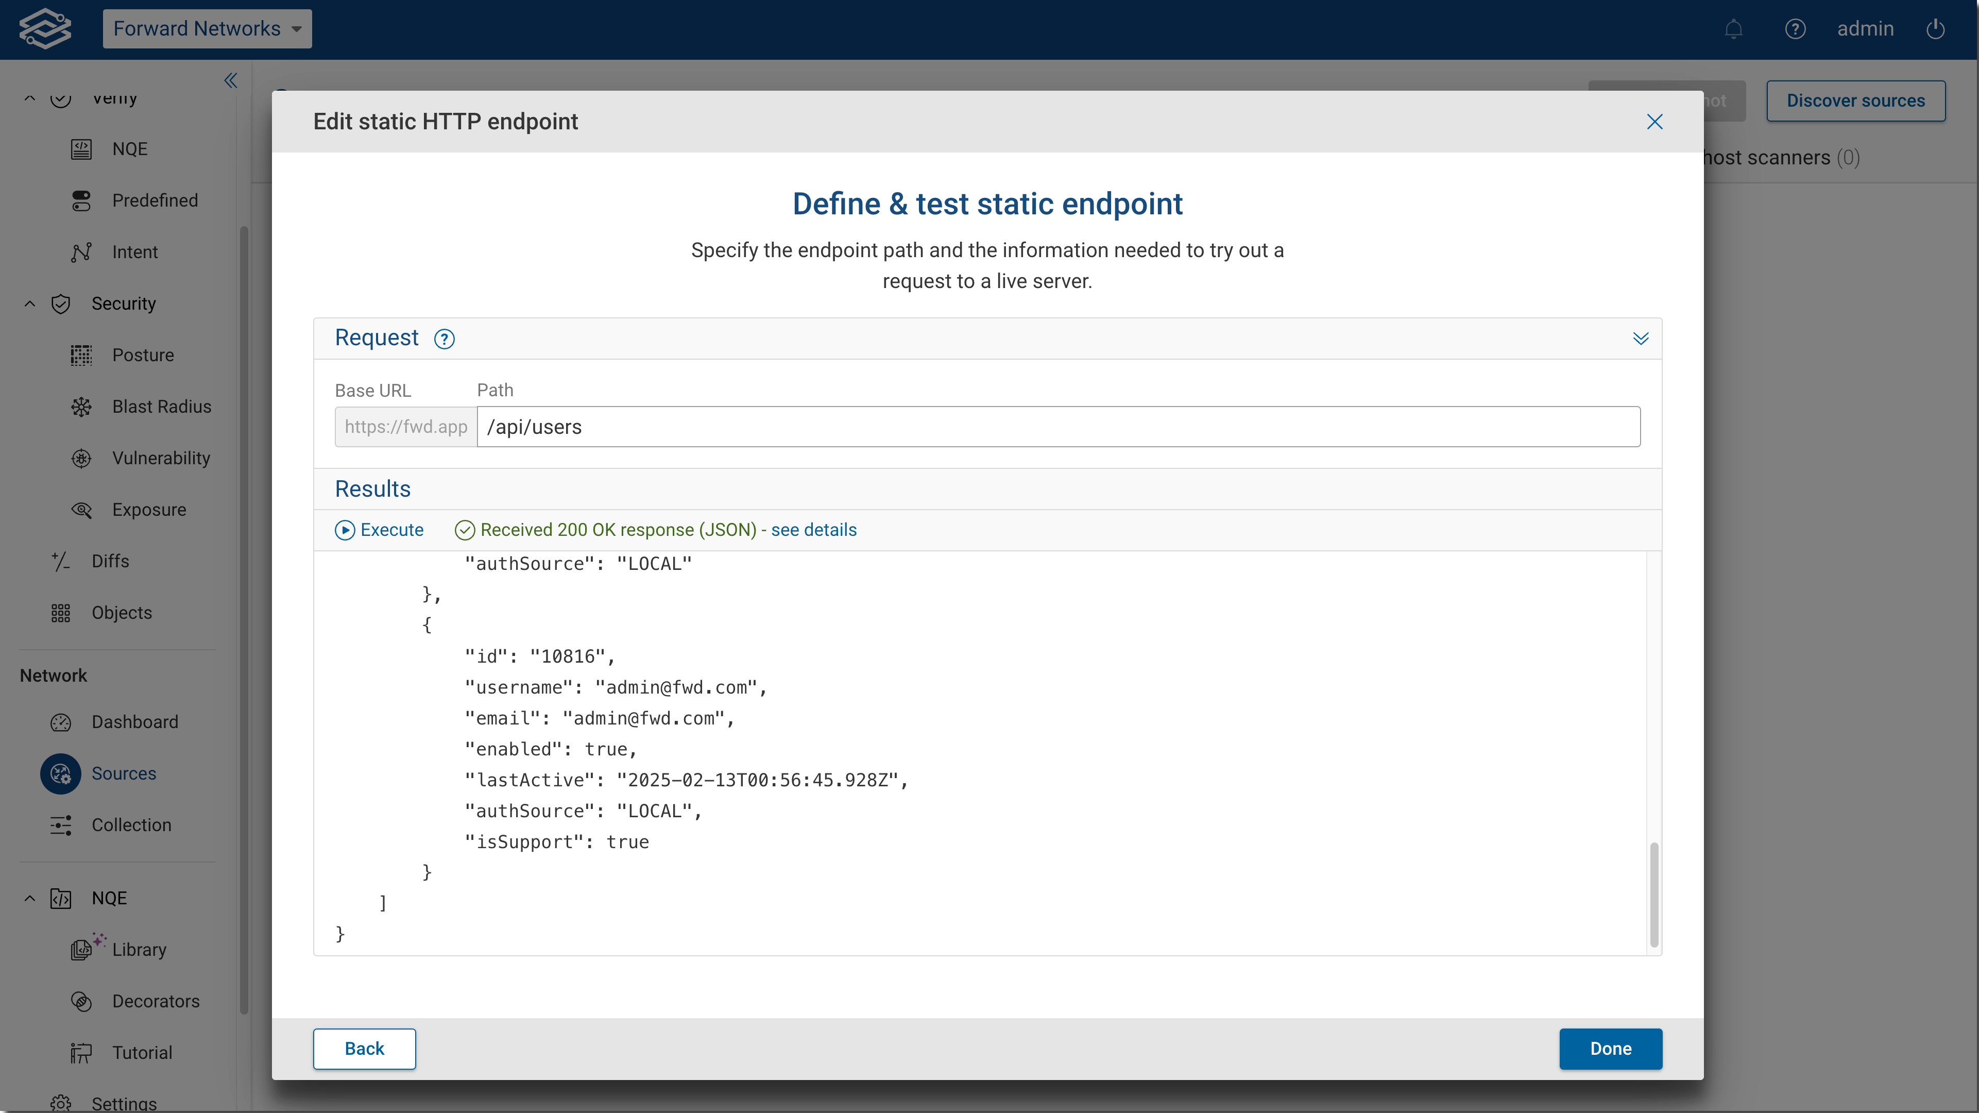Select the Intent icon under Verify
The image size is (1979, 1113).
coord(81,251)
